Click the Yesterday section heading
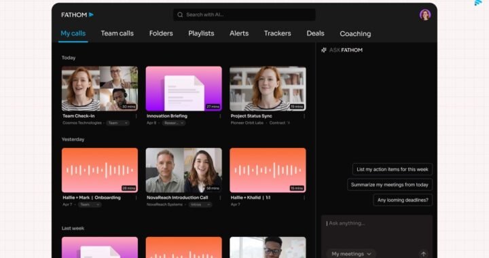Image resolution: width=489 pixels, height=258 pixels. (73, 139)
